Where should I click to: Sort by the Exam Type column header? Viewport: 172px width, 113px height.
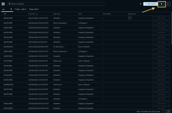pyautogui.click(x=57, y=14)
